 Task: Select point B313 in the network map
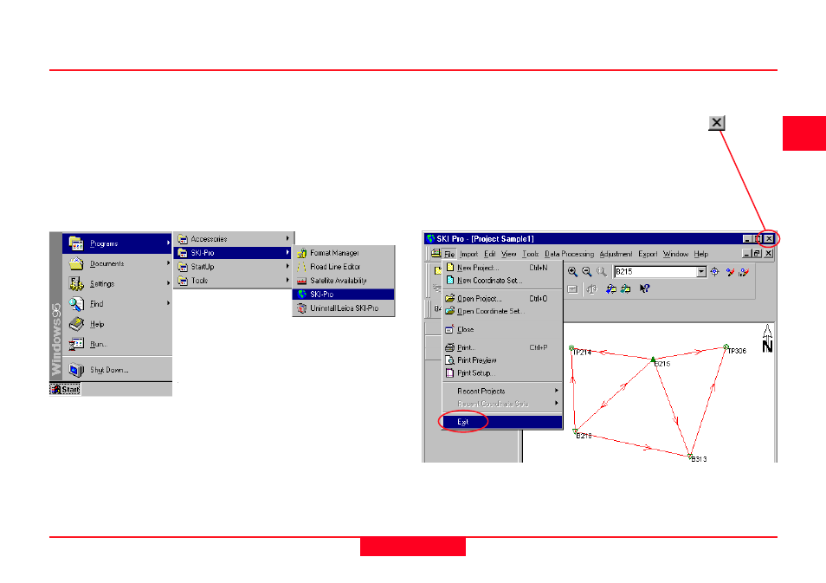[689, 456]
